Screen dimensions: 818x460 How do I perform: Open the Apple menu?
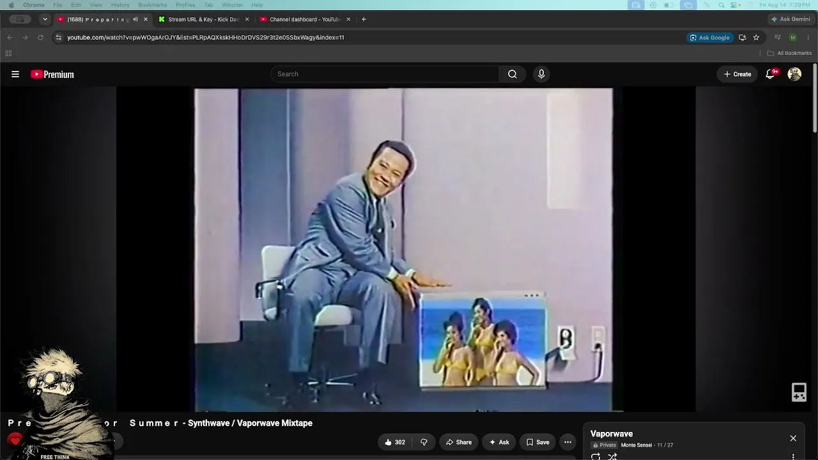point(11,5)
